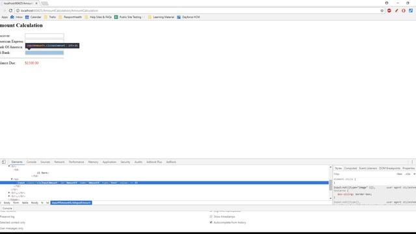Expand the first collapsed tr node
The image size is (416, 234).
click(x=9, y=193)
